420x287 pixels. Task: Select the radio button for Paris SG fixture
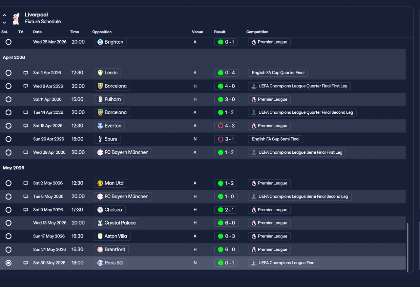[x=9, y=263]
